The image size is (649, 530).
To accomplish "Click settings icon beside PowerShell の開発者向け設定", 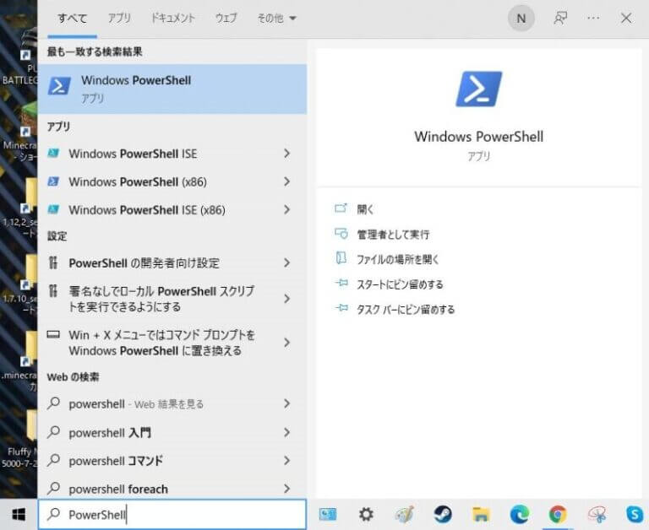I will point(53,262).
